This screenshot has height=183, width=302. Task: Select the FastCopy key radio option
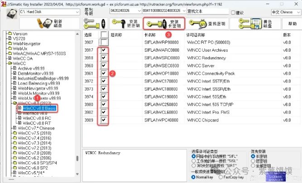click(221, 178)
